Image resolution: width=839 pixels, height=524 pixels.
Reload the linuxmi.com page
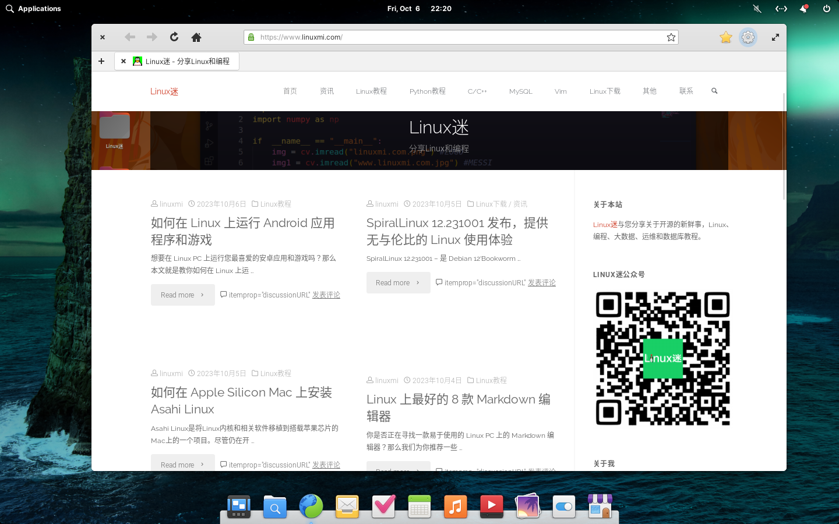coord(174,37)
